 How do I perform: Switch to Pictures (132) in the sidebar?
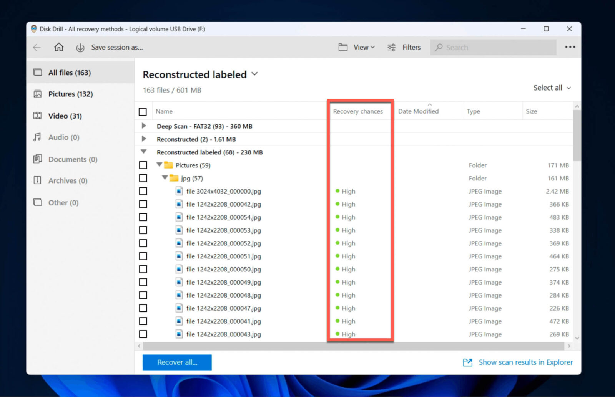click(x=70, y=94)
